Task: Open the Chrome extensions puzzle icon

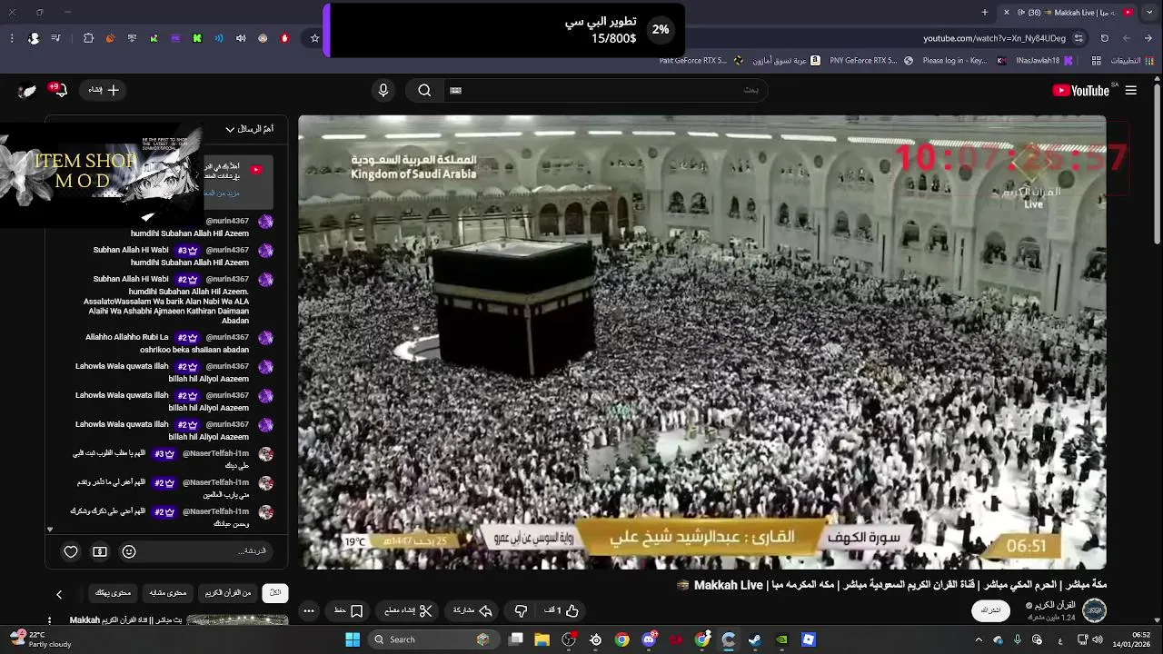Action: click(88, 38)
